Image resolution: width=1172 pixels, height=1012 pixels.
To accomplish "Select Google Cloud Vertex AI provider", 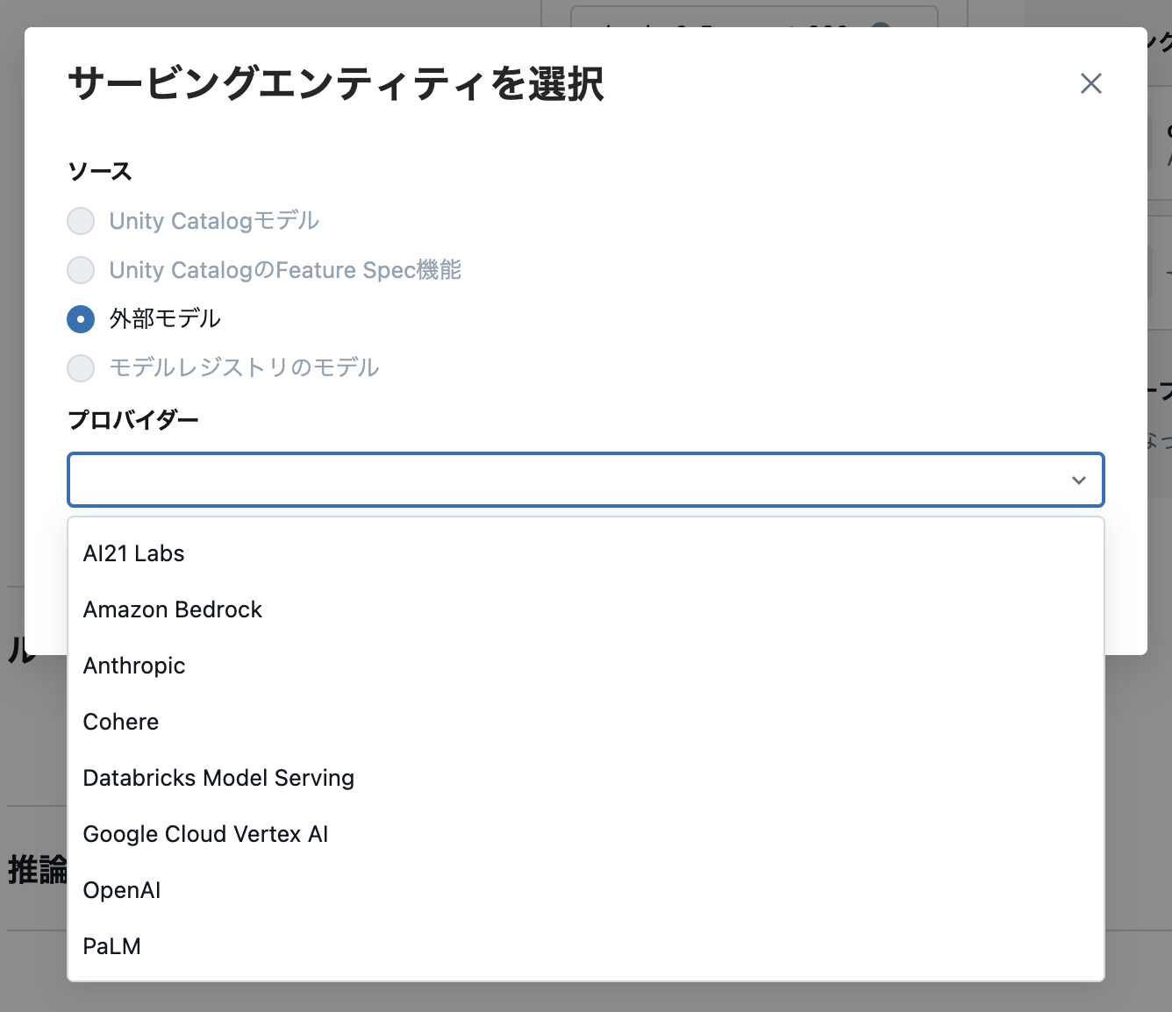I will point(585,834).
